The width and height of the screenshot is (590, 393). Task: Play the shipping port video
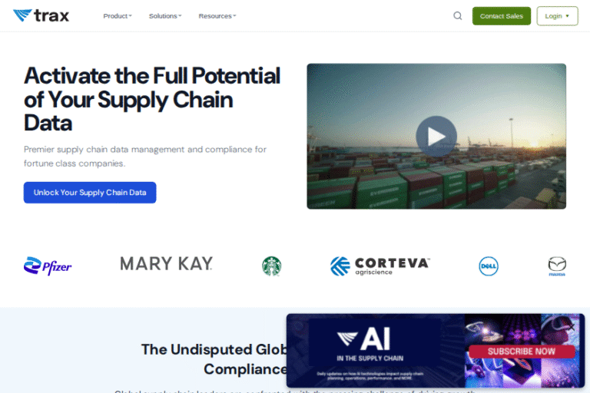coord(436,136)
